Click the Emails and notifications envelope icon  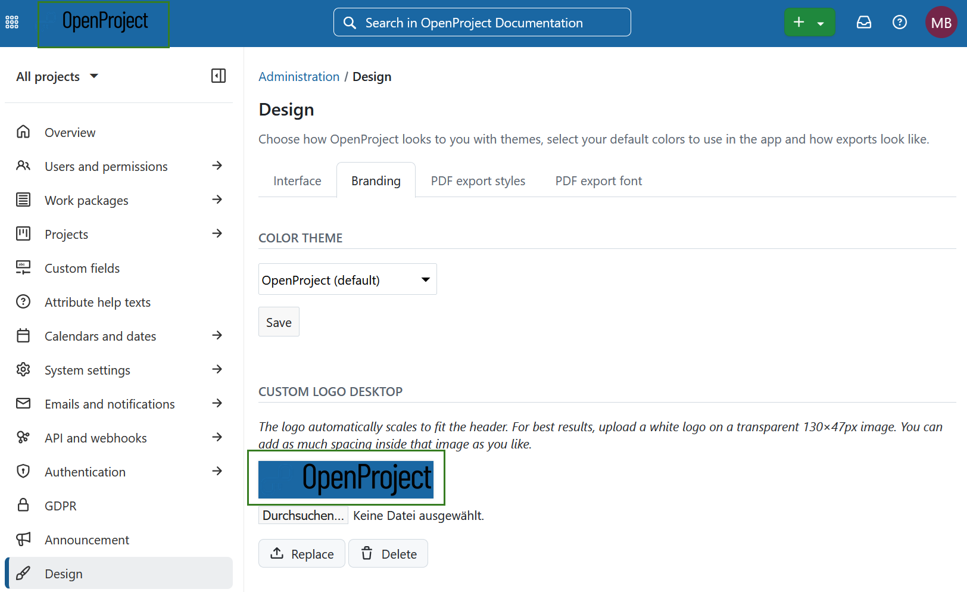coord(23,403)
